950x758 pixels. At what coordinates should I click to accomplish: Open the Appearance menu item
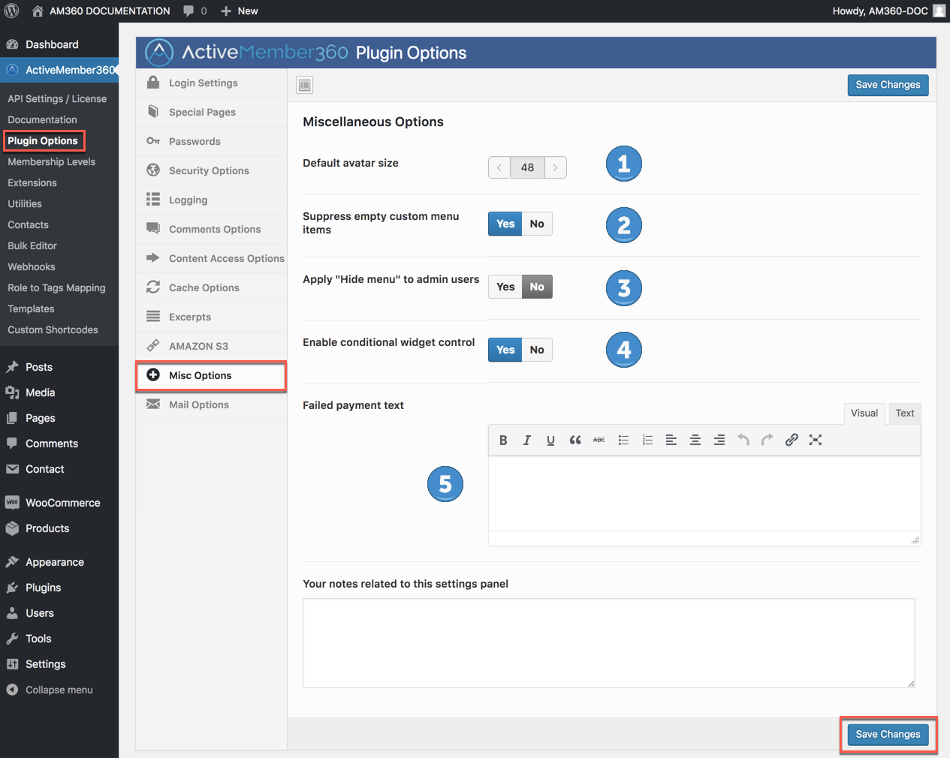59,562
